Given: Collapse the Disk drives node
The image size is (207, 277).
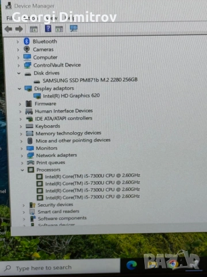Looking at the screenshot, I should point(19,73).
